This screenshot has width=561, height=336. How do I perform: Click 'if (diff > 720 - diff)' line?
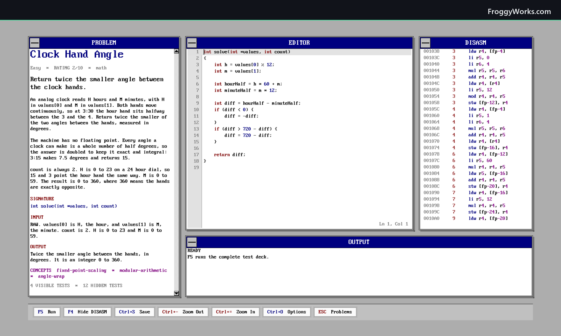246,129
